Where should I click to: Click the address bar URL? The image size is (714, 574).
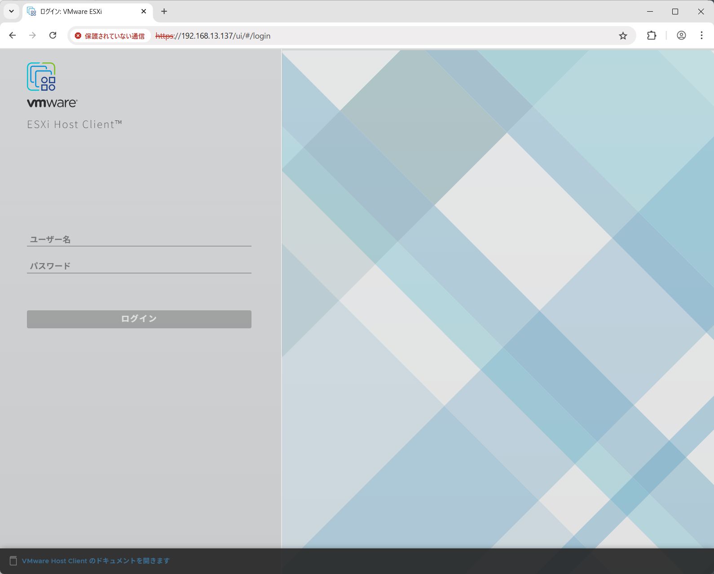213,36
